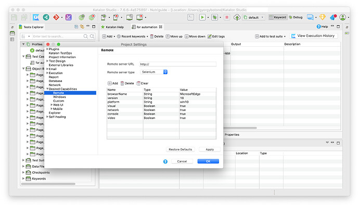The image size is (359, 207).
Task: Click the Debug run bug icon
Action: tap(214, 17)
